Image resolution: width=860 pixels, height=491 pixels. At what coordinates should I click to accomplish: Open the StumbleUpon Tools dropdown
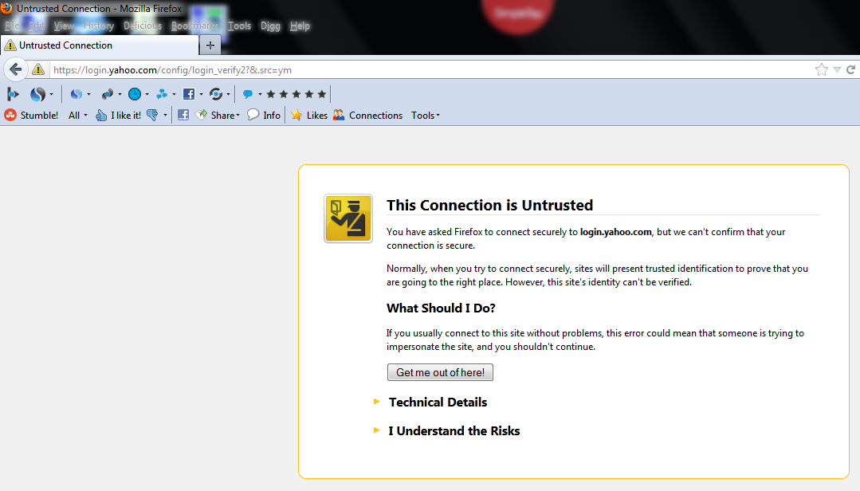426,116
